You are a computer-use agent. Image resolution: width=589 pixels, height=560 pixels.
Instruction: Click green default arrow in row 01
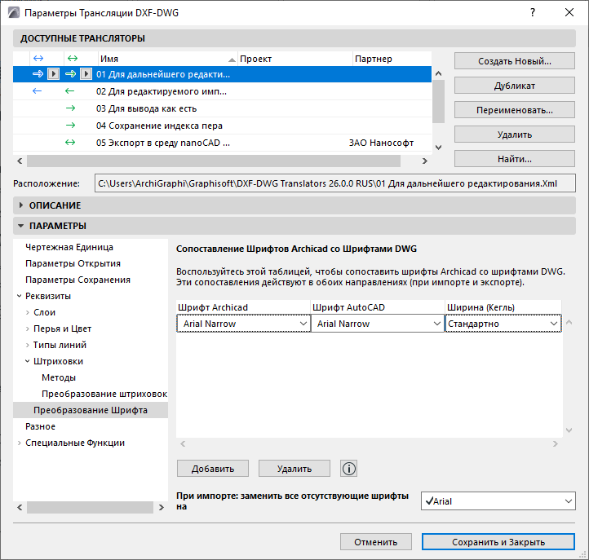pos(71,74)
